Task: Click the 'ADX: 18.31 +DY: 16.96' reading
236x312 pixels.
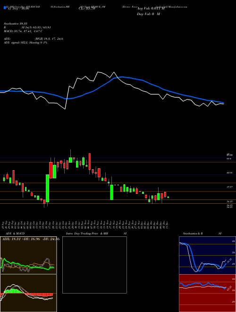Action: pos(21,239)
